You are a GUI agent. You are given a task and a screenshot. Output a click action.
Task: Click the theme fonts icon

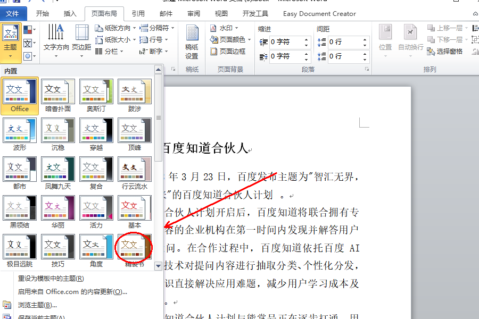click(29, 43)
